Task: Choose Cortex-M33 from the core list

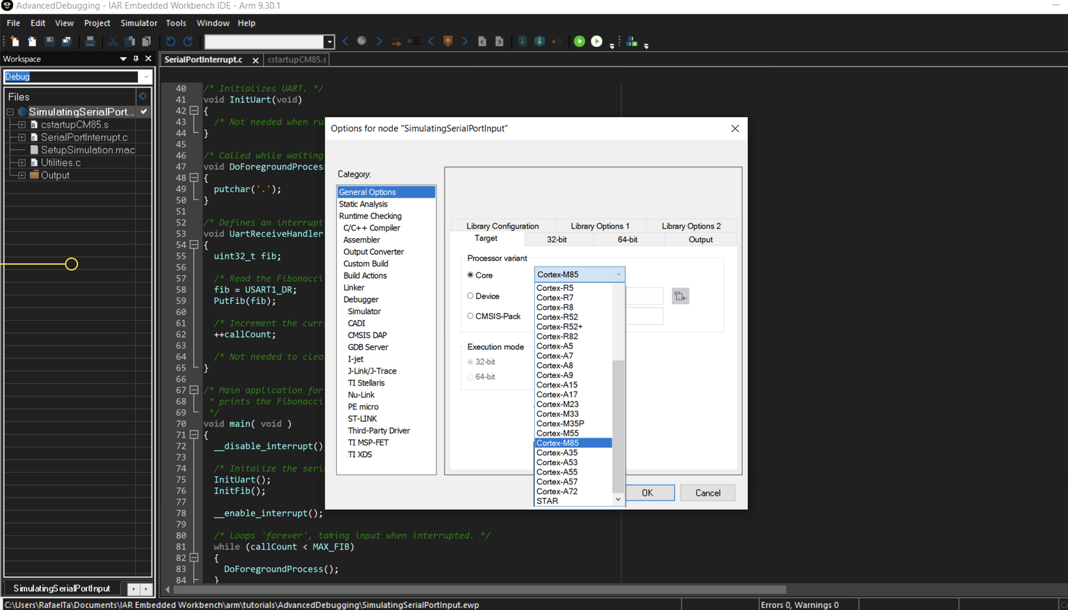Action: [x=557, y=414]
